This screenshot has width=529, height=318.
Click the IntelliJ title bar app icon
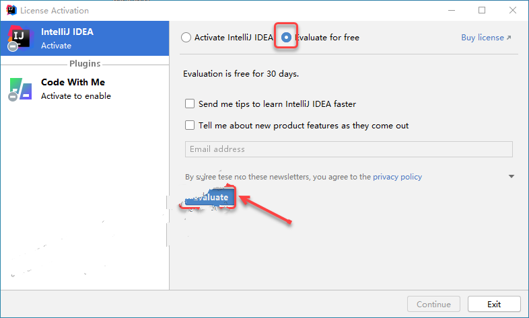(x=11, y=10)
